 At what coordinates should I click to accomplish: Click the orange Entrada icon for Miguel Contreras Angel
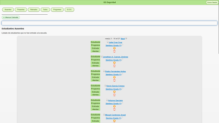(x=114, y=121)
